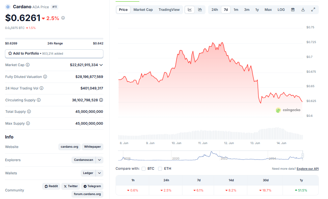This screenshot has width=328, height=199.
Task: Click the 7d 6.1% change value
Action: coord(199,190)
